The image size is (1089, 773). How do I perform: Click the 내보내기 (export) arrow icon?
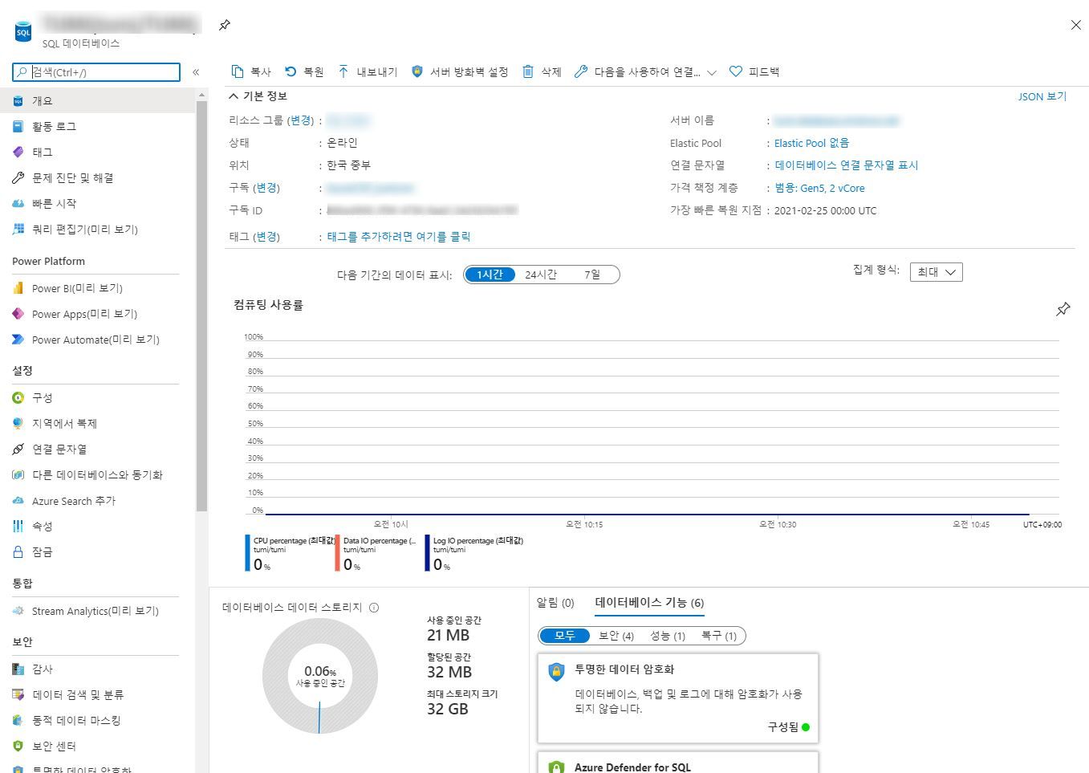point(343,71)
